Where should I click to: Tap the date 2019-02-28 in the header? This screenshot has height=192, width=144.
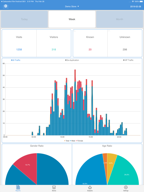point(135,6)
